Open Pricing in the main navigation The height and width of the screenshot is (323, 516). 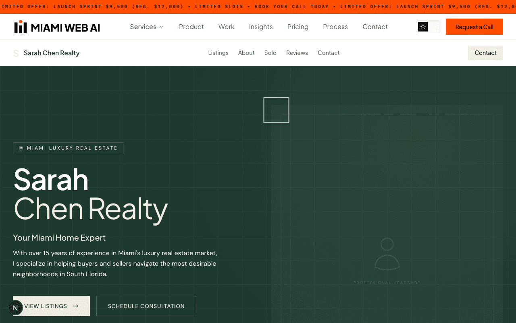[298, 27]
